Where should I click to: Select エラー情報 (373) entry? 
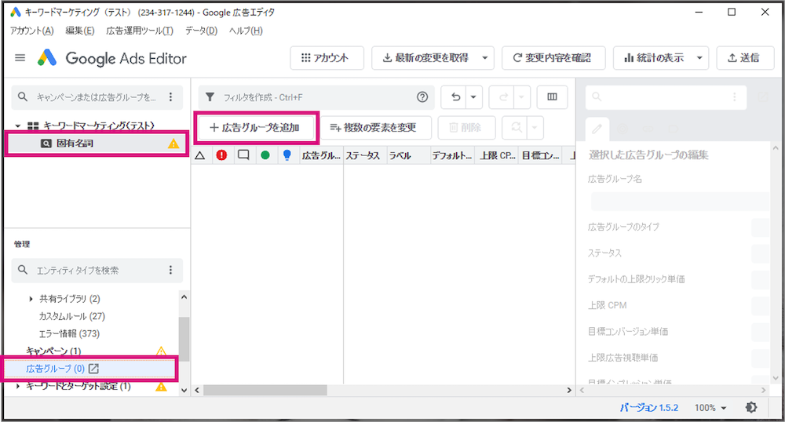click(69, 334)
